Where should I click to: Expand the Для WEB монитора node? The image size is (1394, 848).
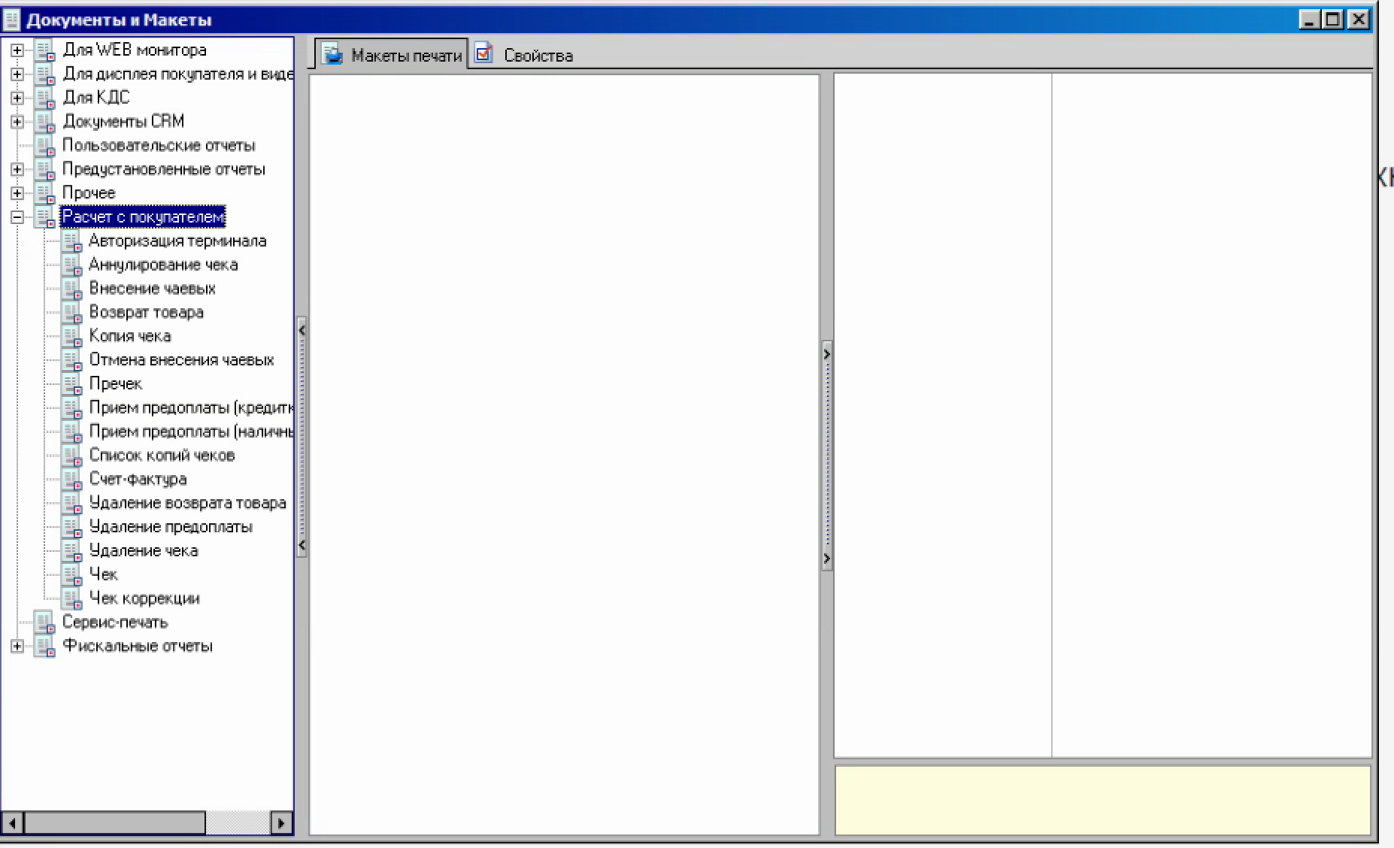(17, 50)
